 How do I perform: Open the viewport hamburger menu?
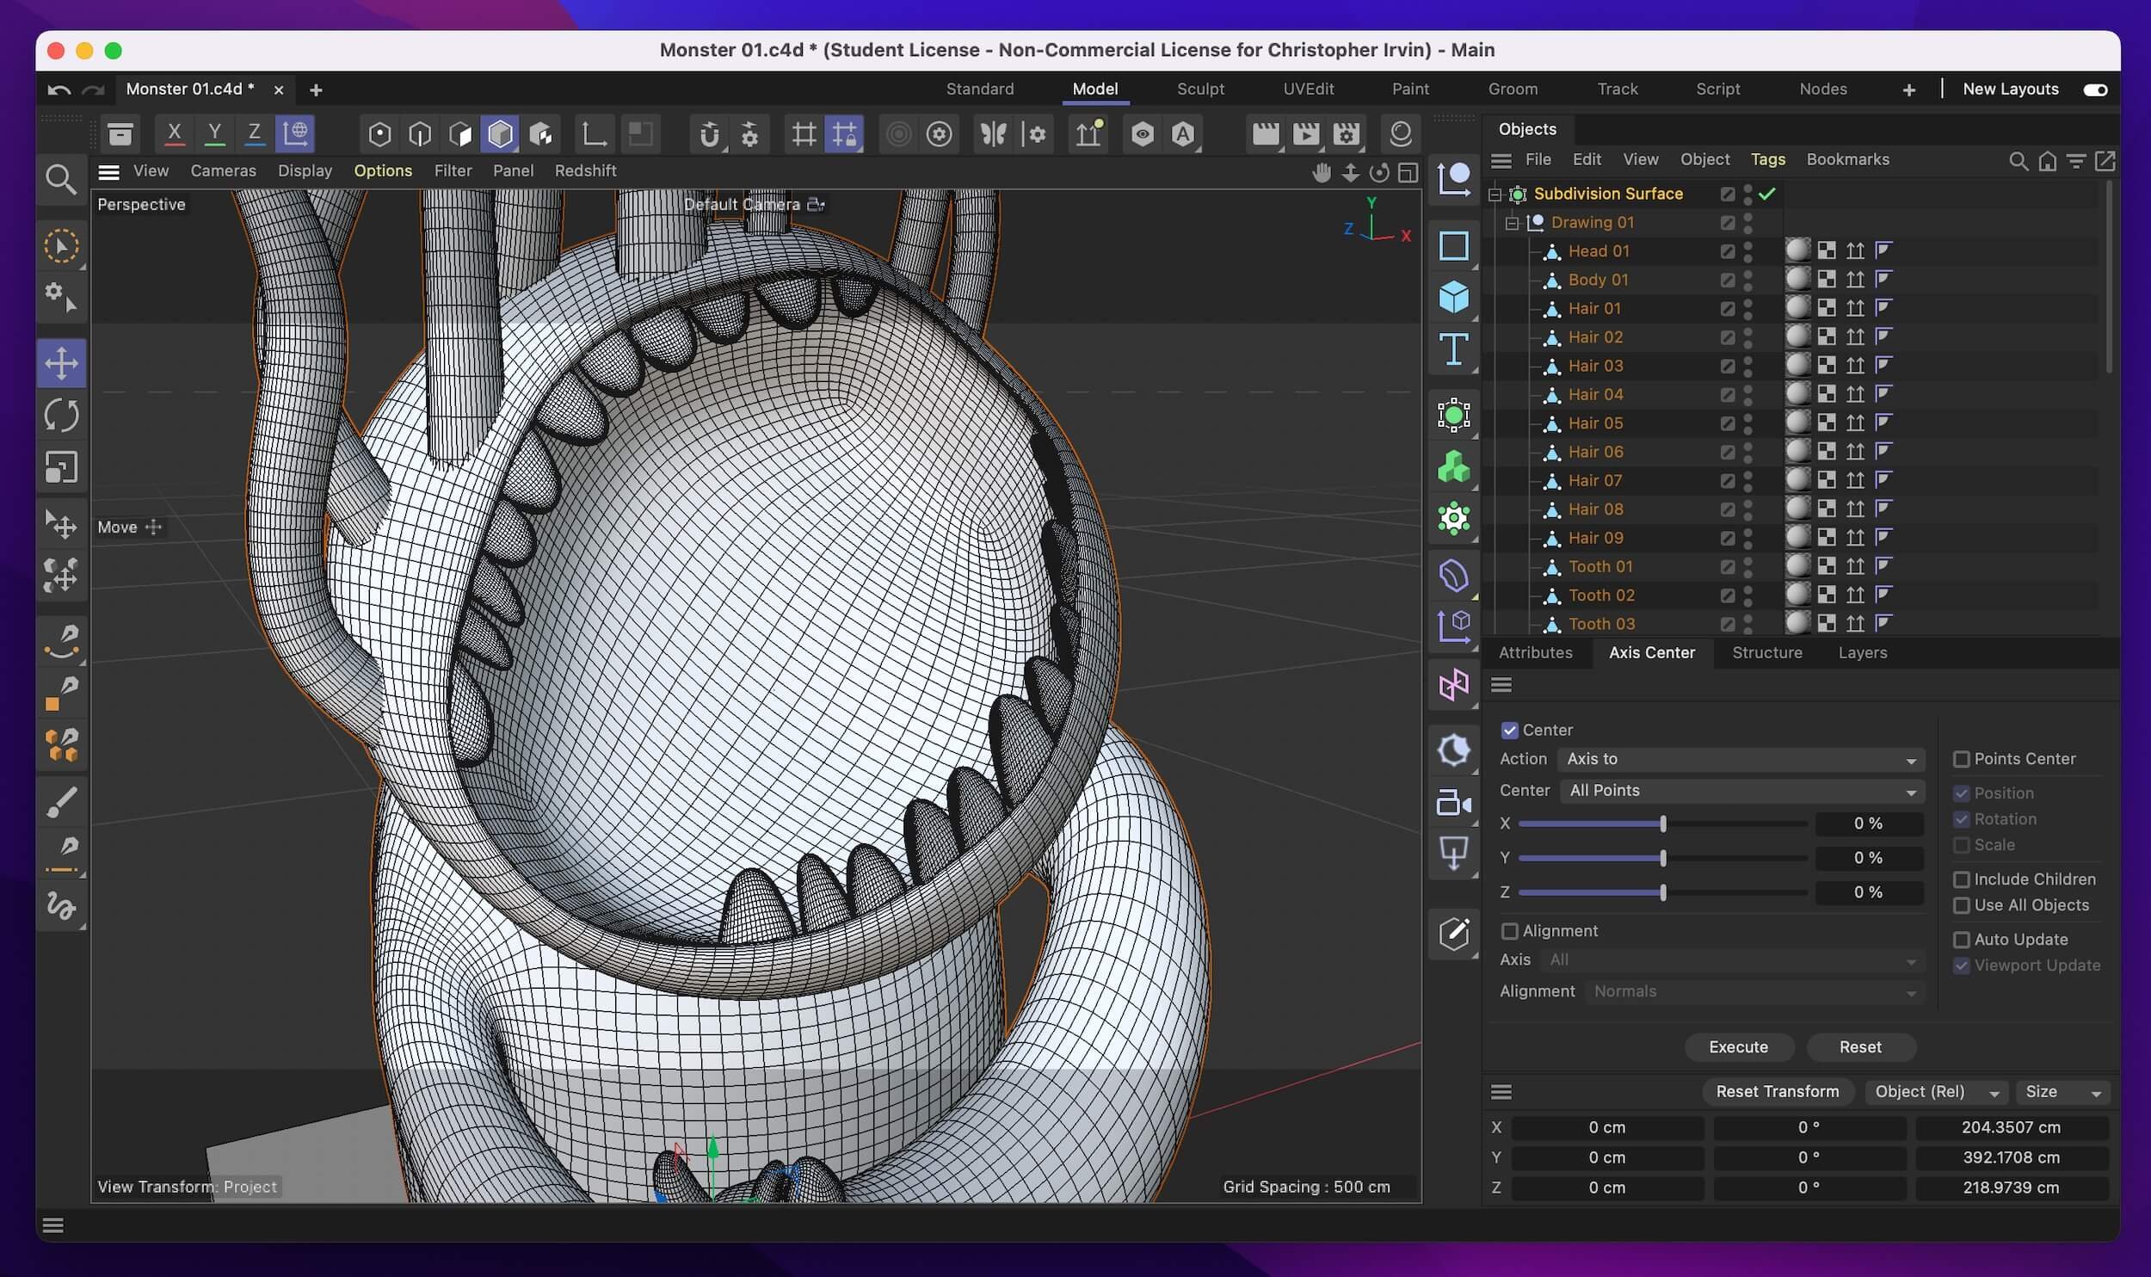tap(108, 171)
